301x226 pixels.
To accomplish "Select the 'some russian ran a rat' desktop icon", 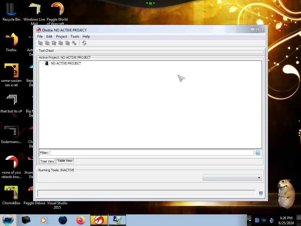I will (11, 75).
